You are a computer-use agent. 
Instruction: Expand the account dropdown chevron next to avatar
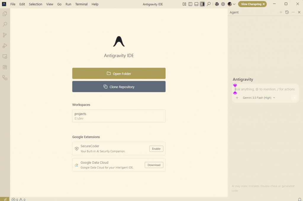(234, 4)
